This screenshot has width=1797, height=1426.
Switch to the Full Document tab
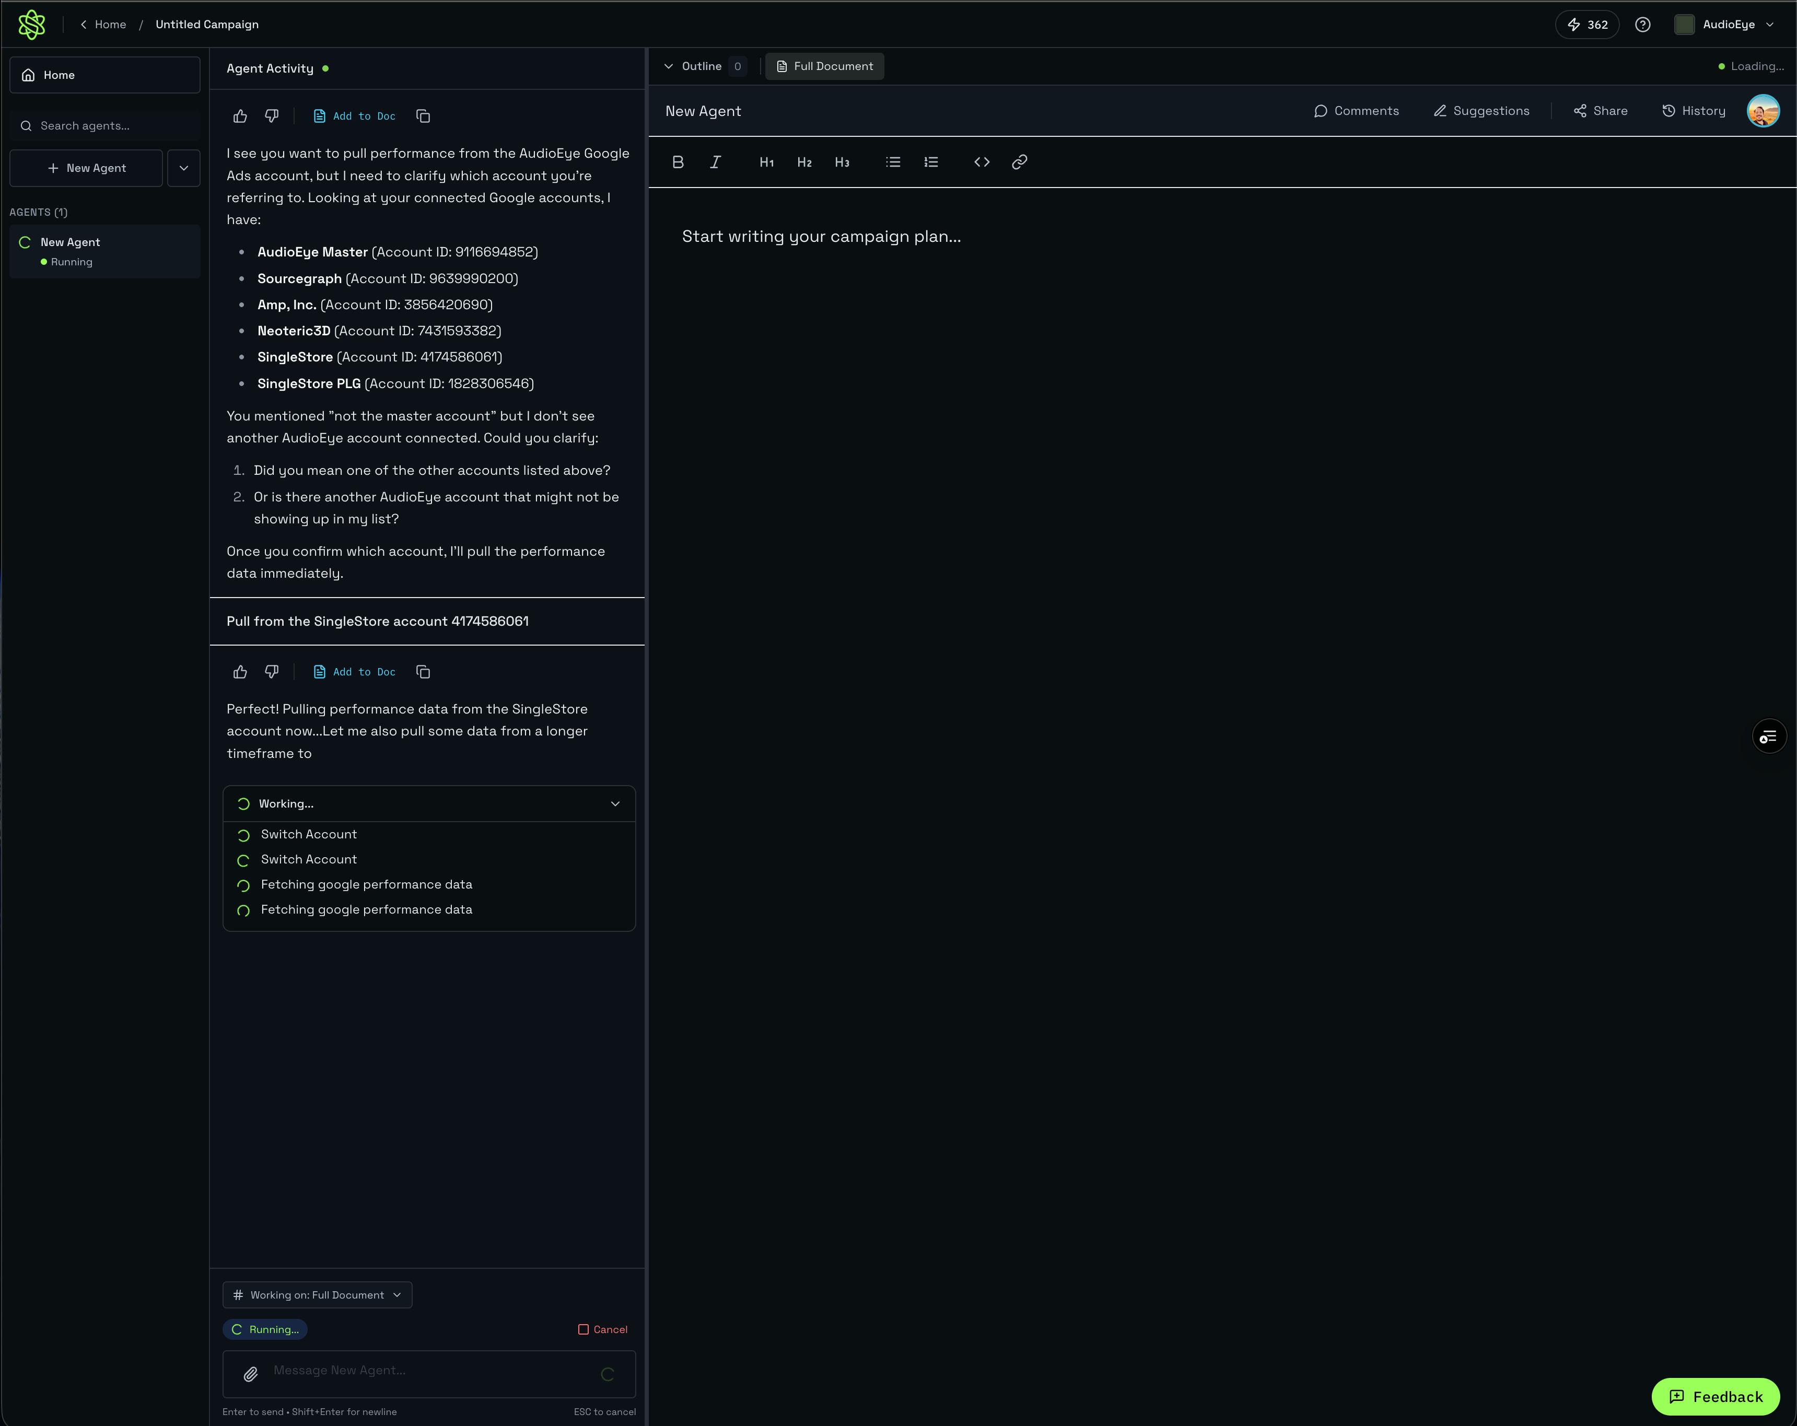click(824, 66)
